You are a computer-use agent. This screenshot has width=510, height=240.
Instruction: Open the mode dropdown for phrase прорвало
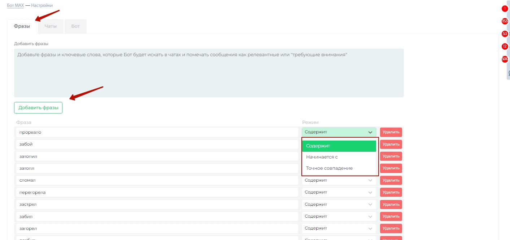(x=339, y=132)
